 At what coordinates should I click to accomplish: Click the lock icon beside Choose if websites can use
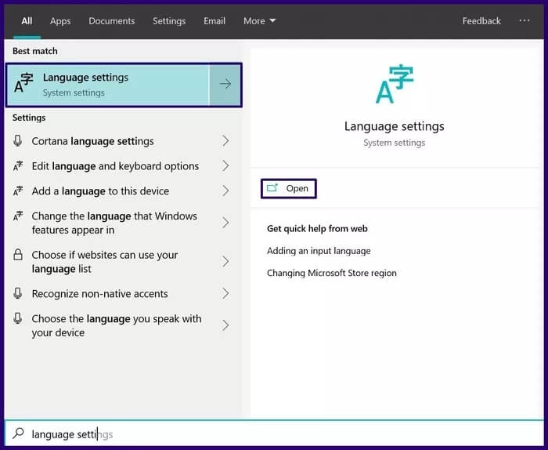pos(18,254)
